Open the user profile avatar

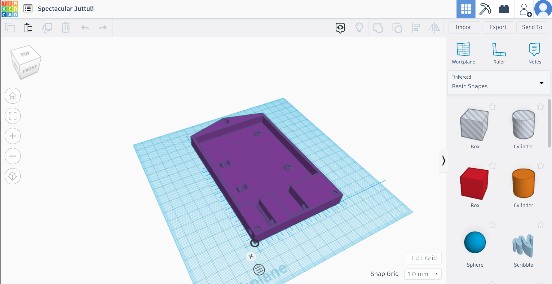[543, 9]
